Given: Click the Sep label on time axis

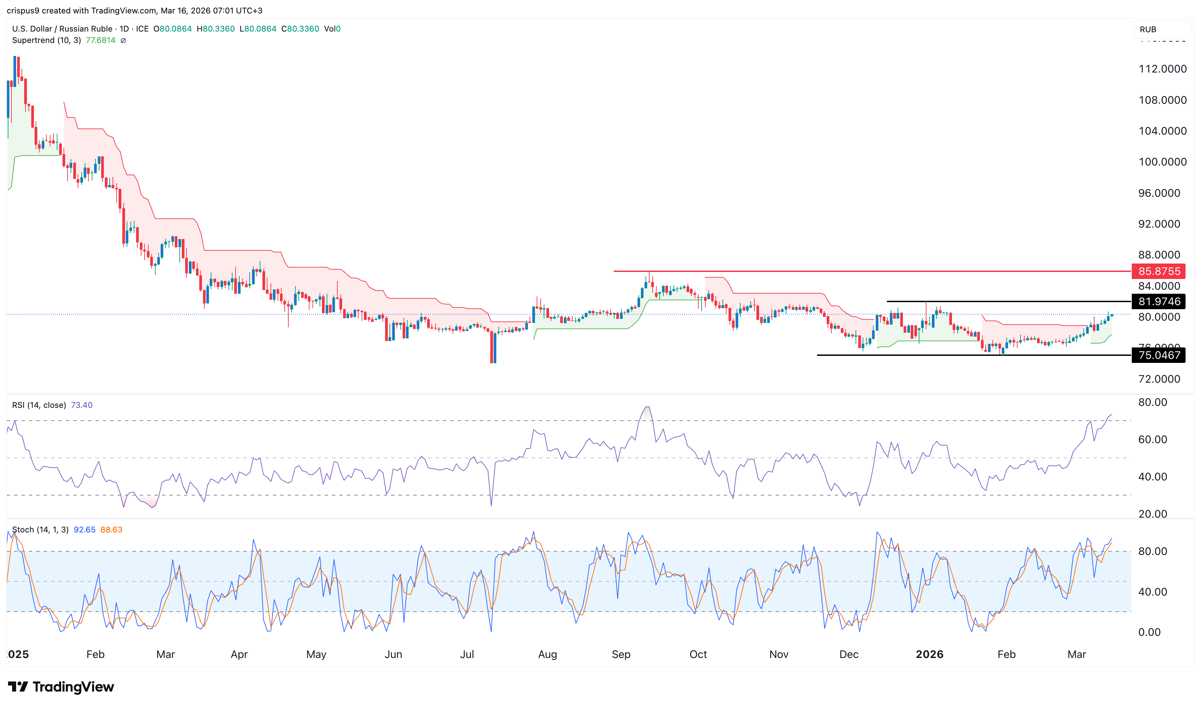Looking at the screenshot, I should coord(621,654).
